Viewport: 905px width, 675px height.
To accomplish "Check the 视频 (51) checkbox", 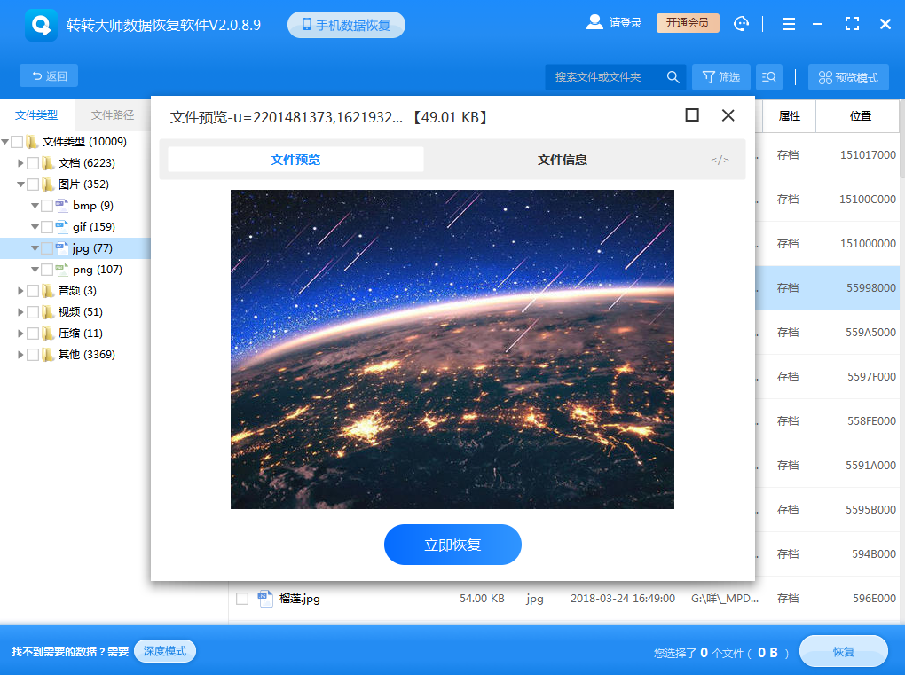I will coord(33,312).
